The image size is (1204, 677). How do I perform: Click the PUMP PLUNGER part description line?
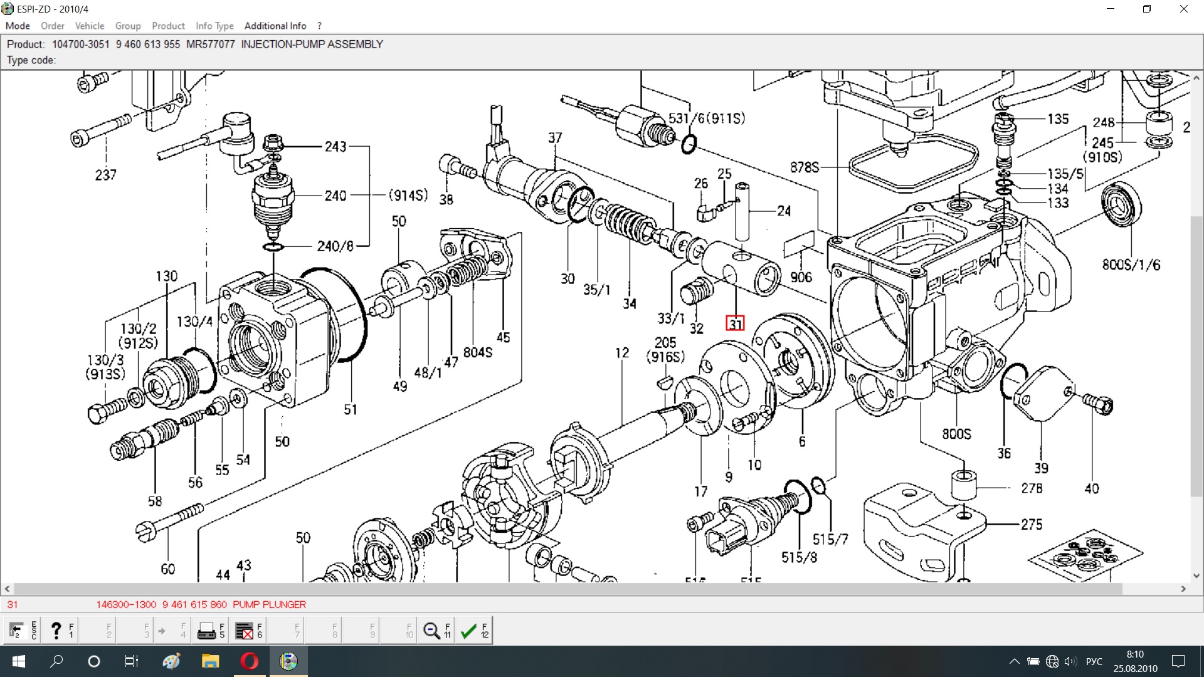pyautogui.click(x=269, y=604)
